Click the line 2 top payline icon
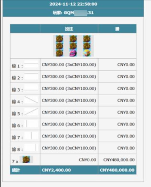The image size is (151, 187). 31,76
